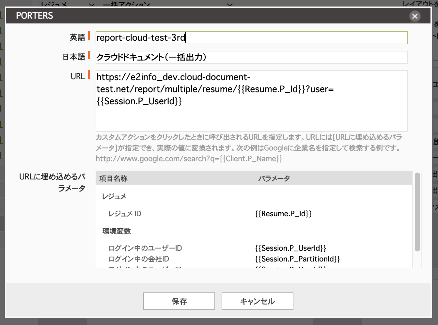
Task: Close the PORTERS dialog with X icon
Action: [415, 16]
